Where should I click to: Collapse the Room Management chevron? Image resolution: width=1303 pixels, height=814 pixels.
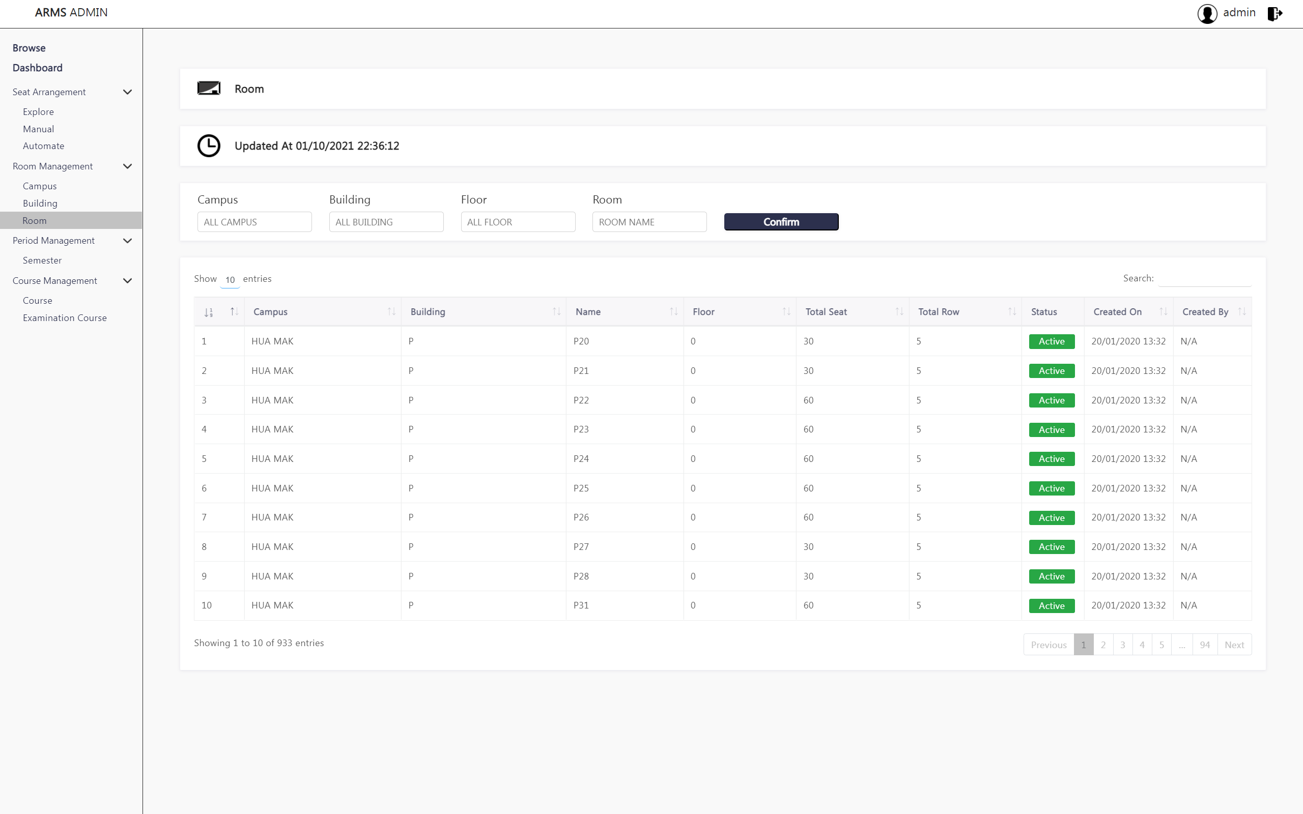(128, 166)
